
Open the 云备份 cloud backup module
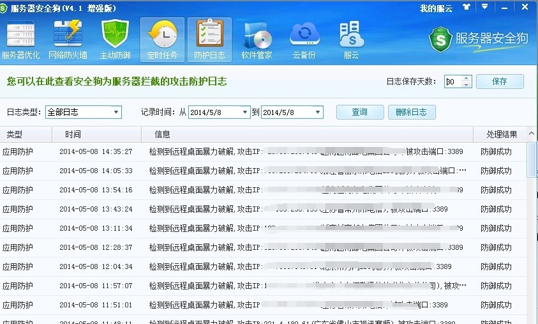[304, 40]
